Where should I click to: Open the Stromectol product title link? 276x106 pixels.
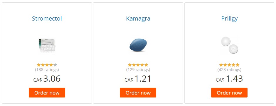(x=47, y=18)
